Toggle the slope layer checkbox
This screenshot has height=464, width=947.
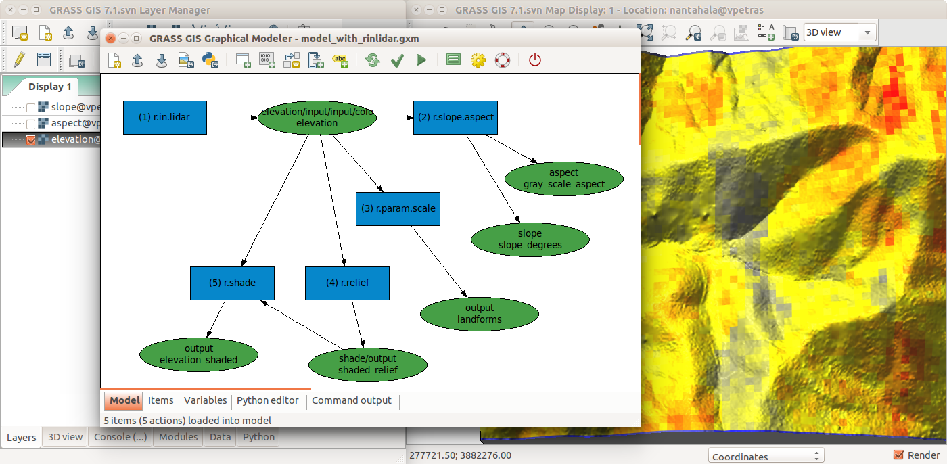coord(30,108)
